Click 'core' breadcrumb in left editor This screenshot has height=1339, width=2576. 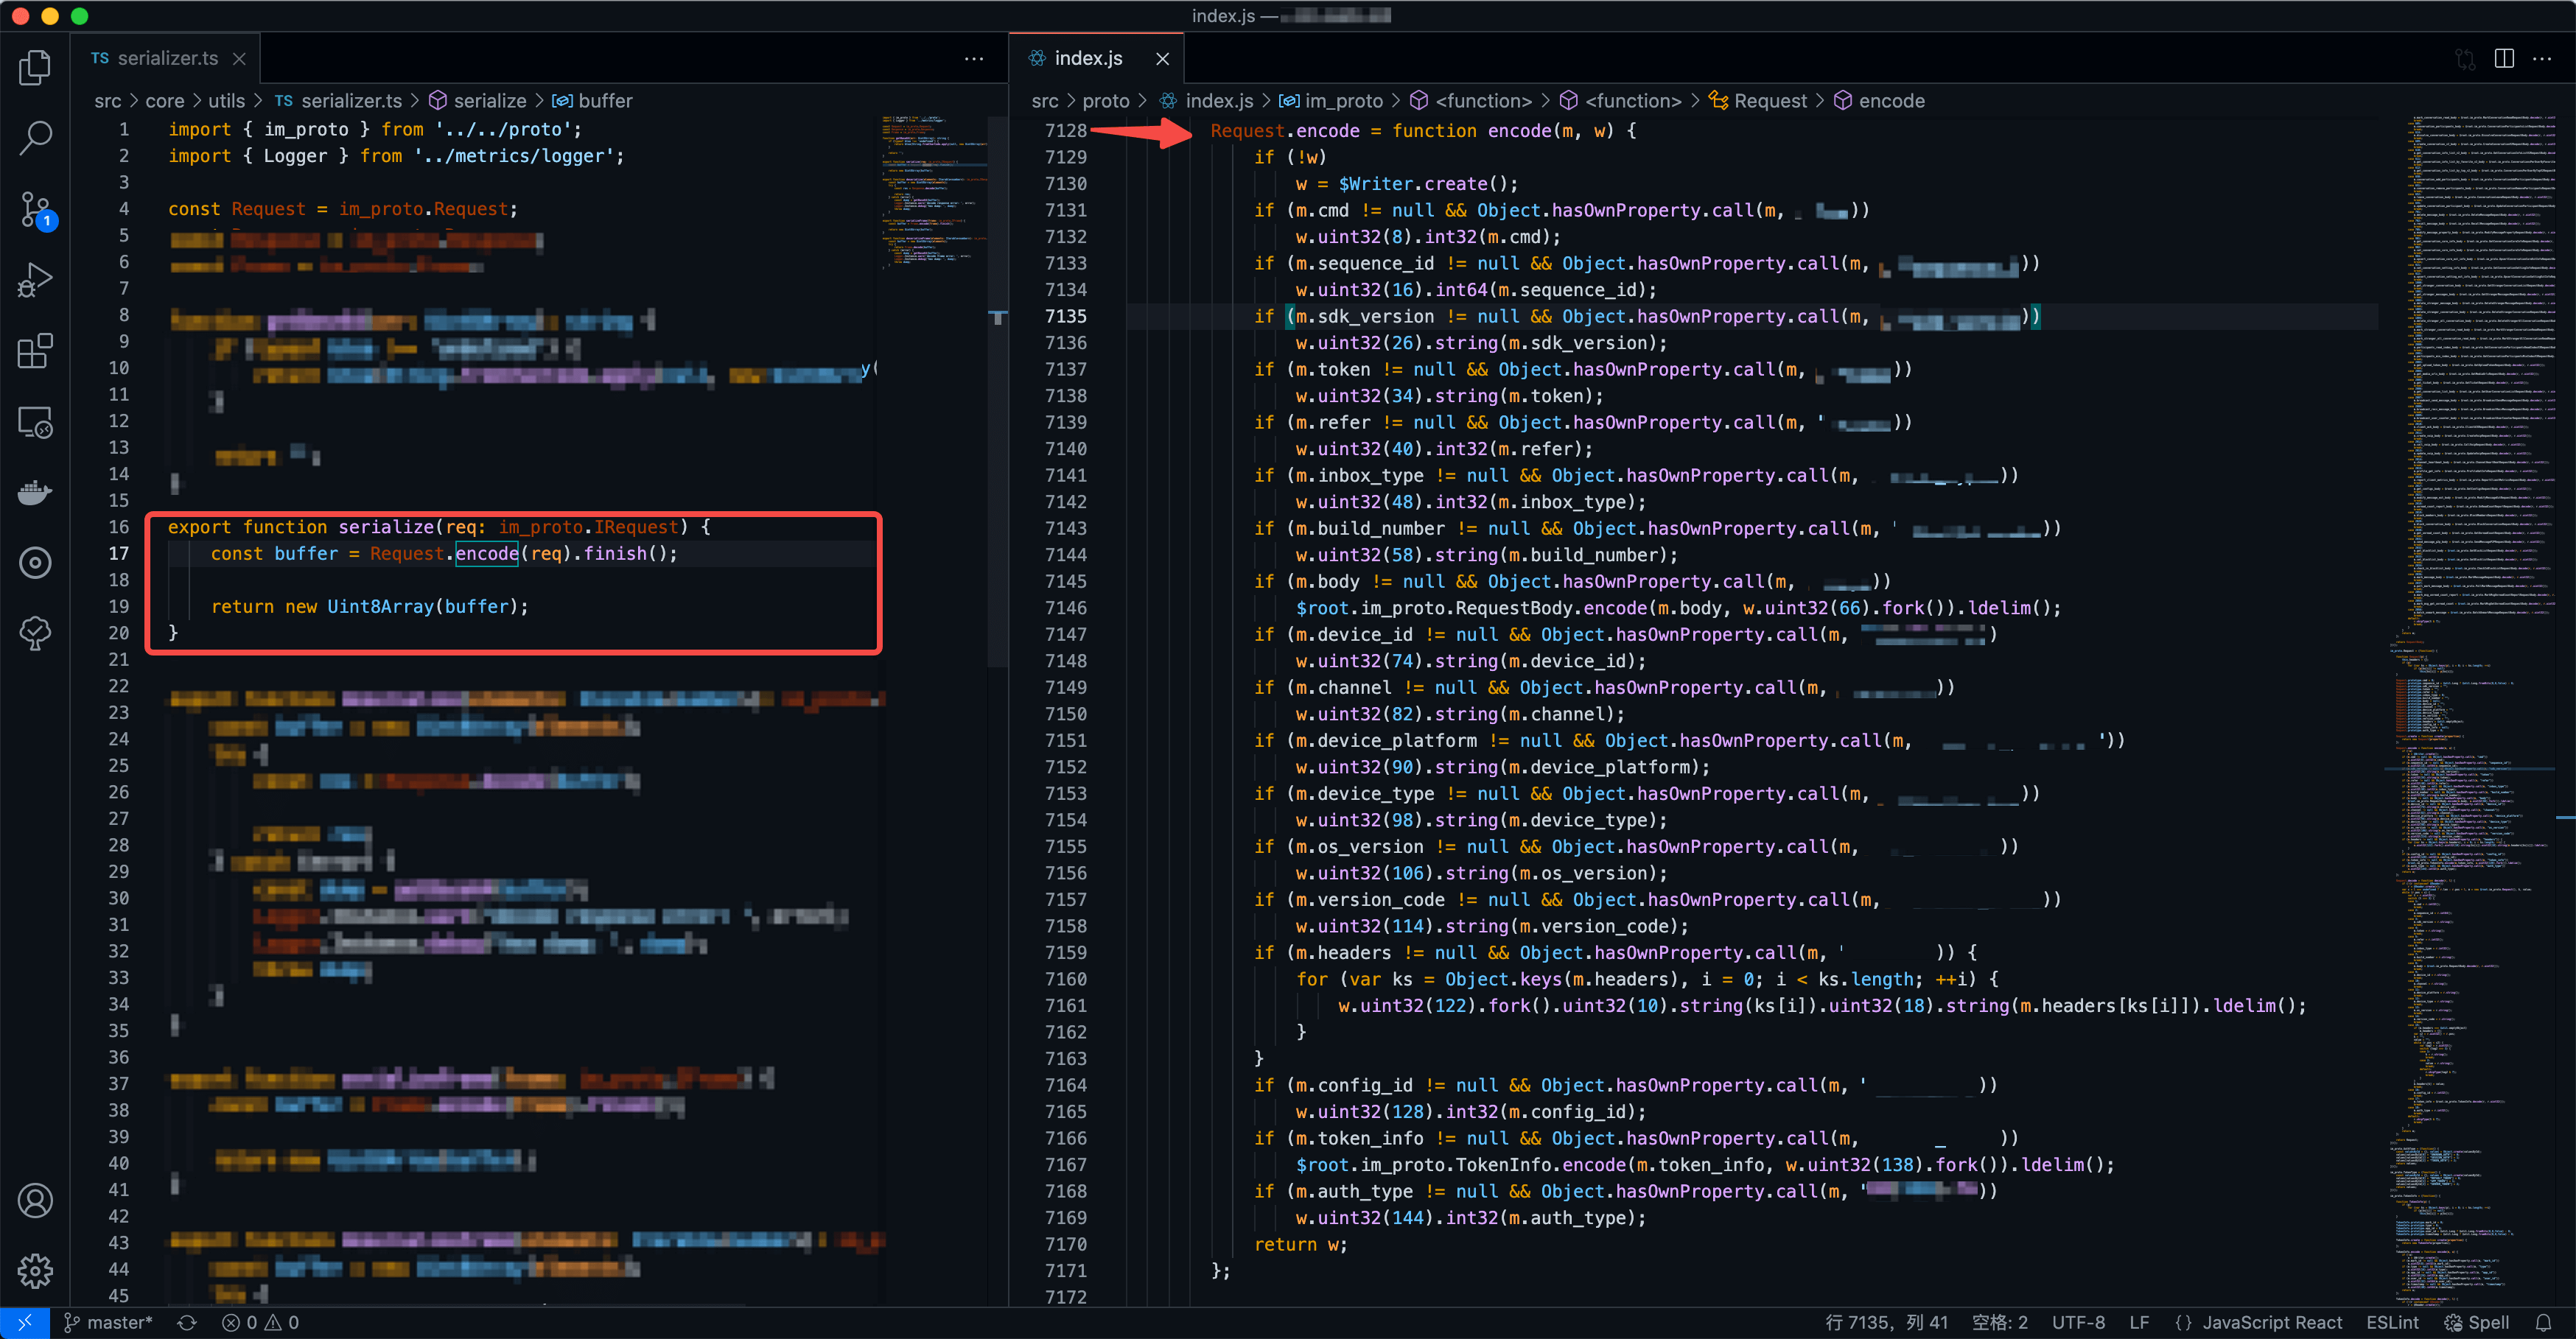click(164, 101)
